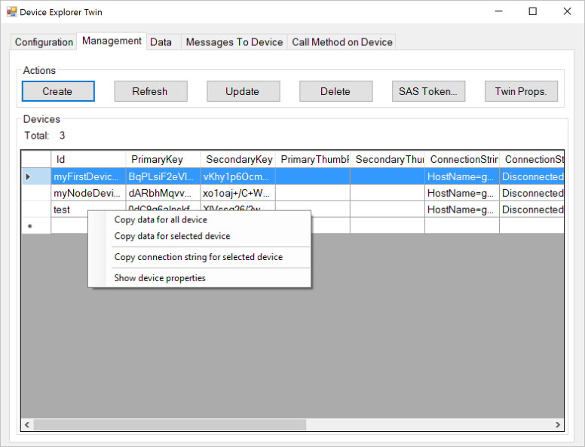Image resolution: width=585 pixels, height=447 pixels.
Task: Select the myNodeDevi... row header
Action: [x=36, y=193]
